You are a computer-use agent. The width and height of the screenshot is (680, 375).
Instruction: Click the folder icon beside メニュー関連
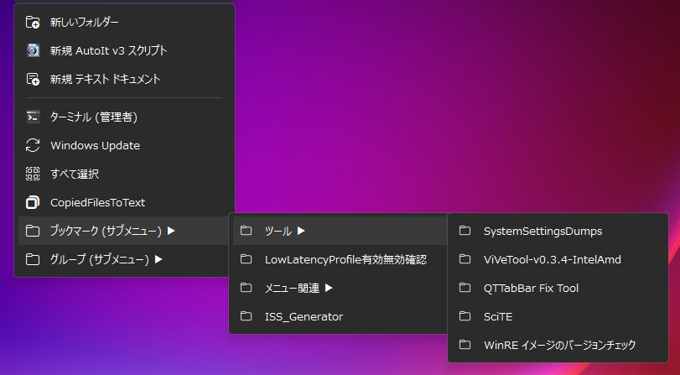pyautogui.click(x=247, y=288)
